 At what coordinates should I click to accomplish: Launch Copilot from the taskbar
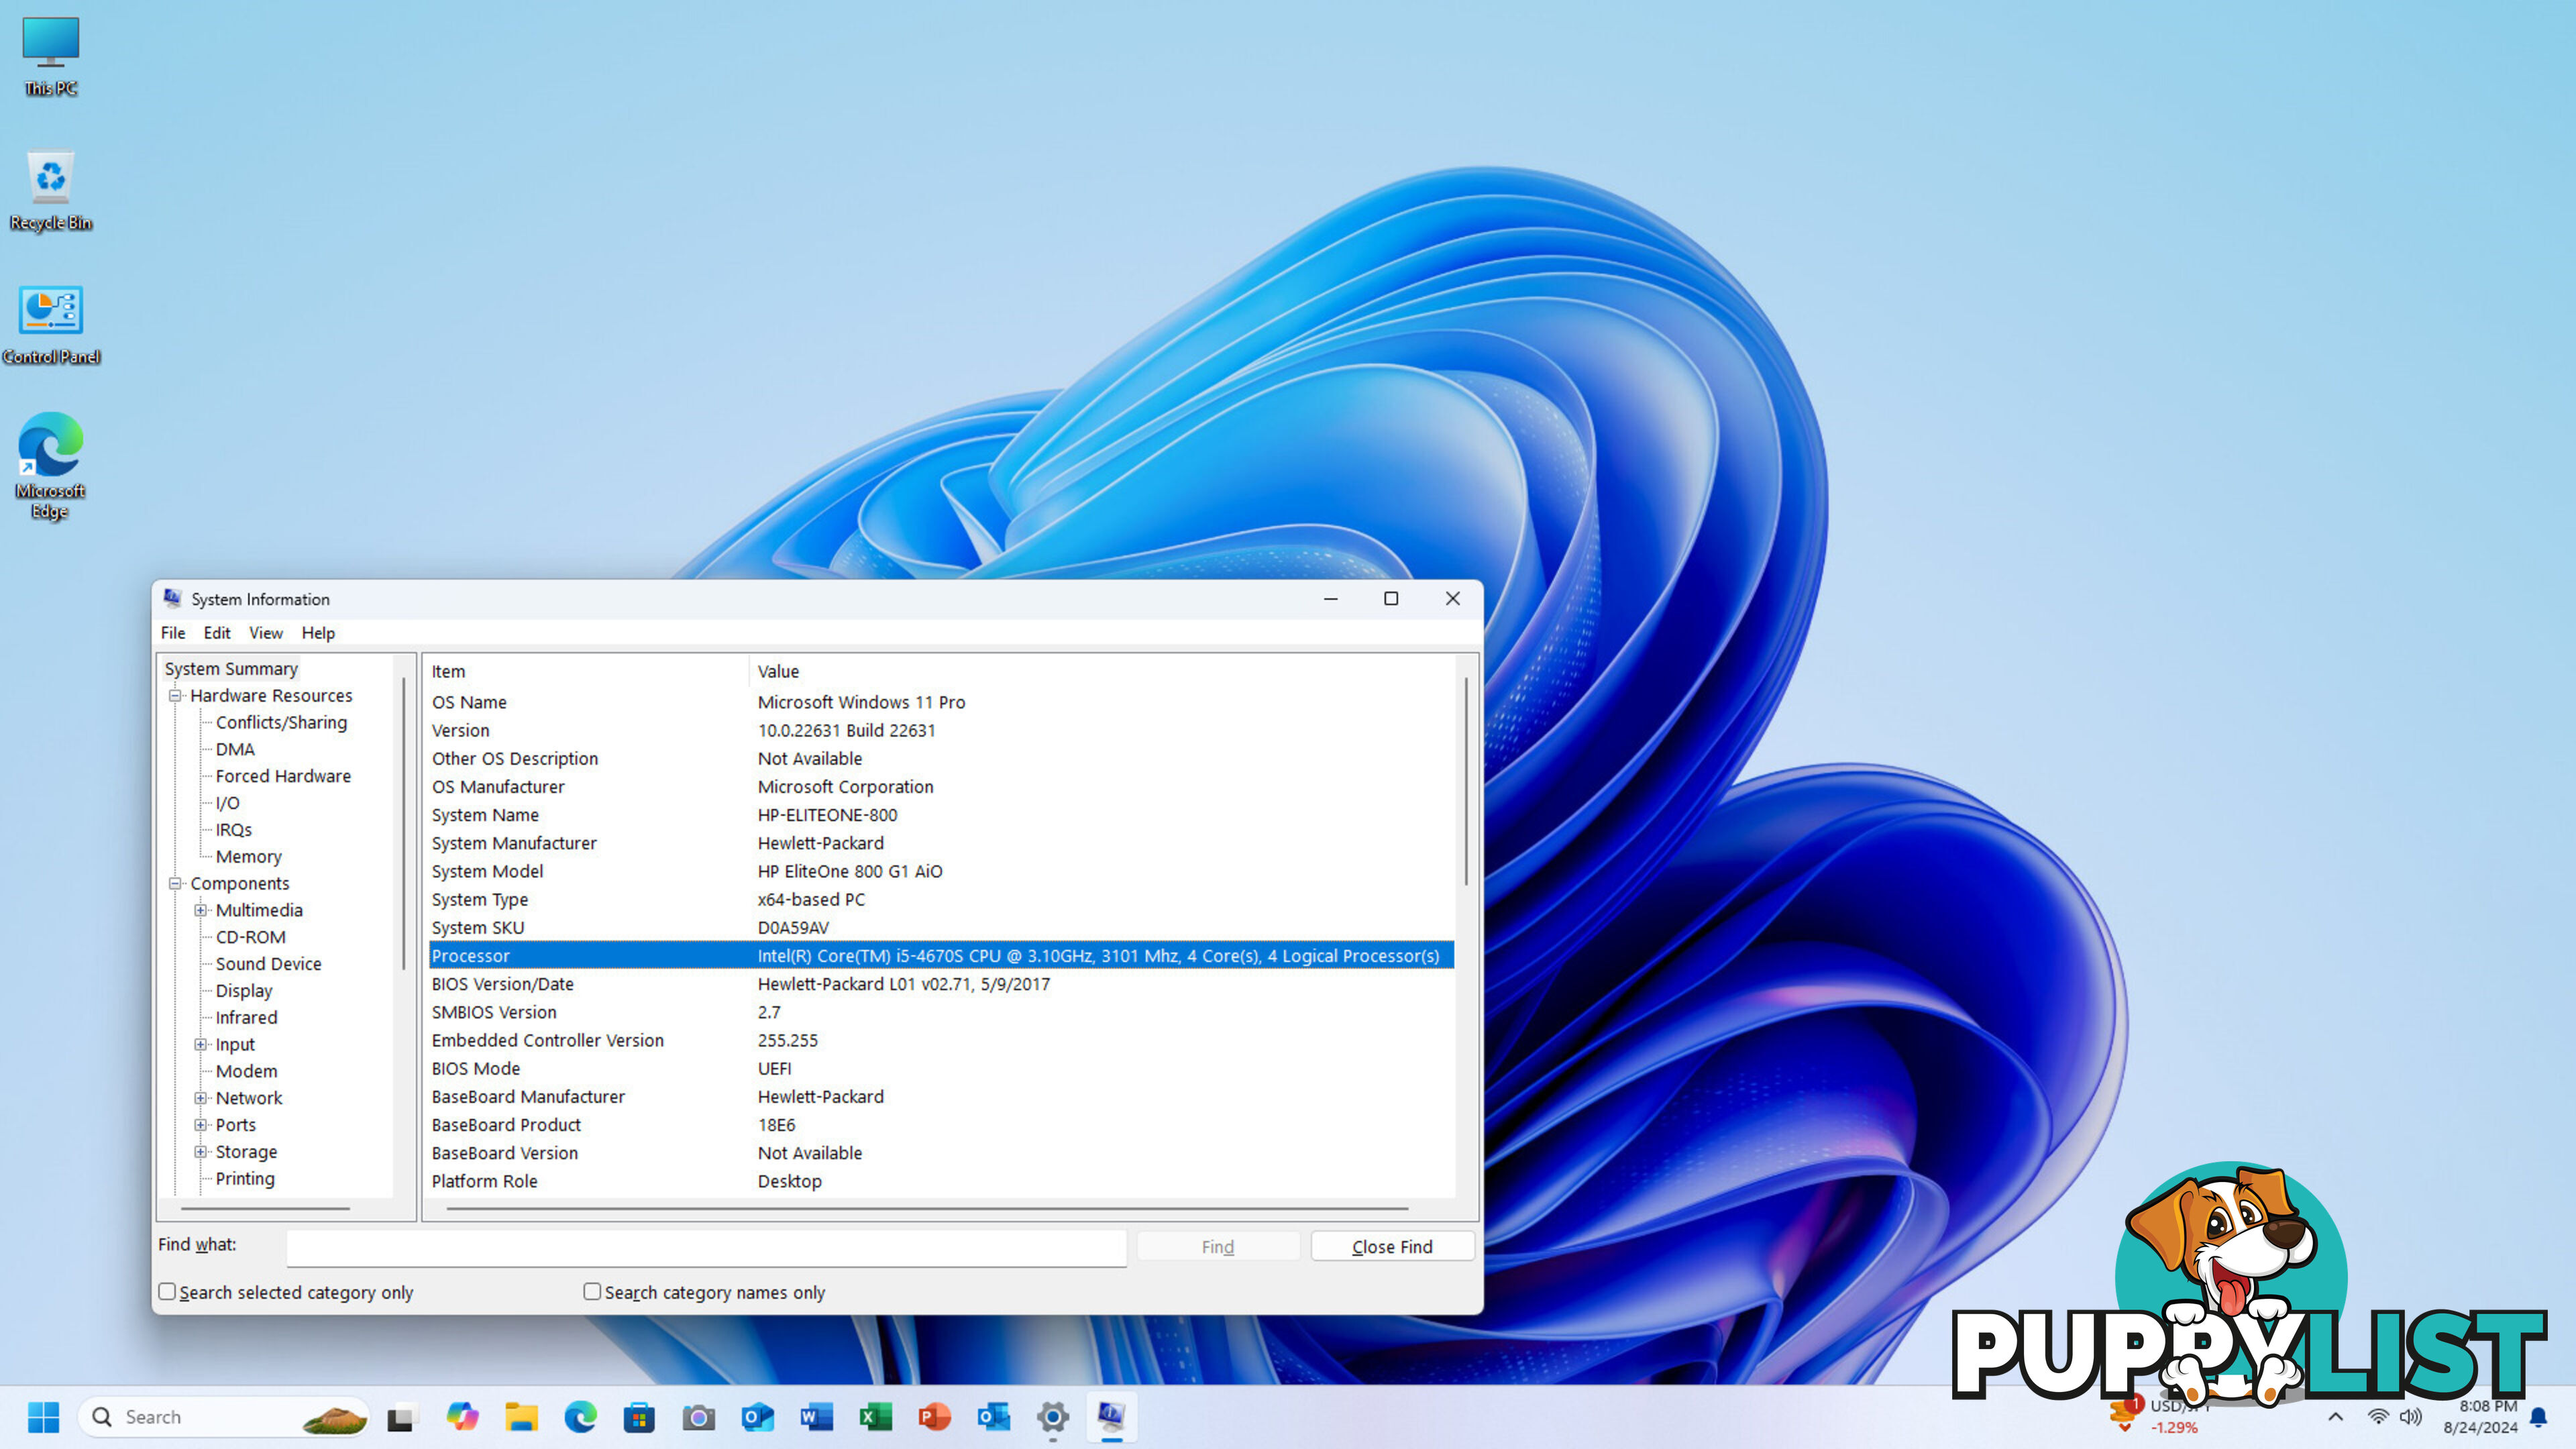[x=462, y=1417]
